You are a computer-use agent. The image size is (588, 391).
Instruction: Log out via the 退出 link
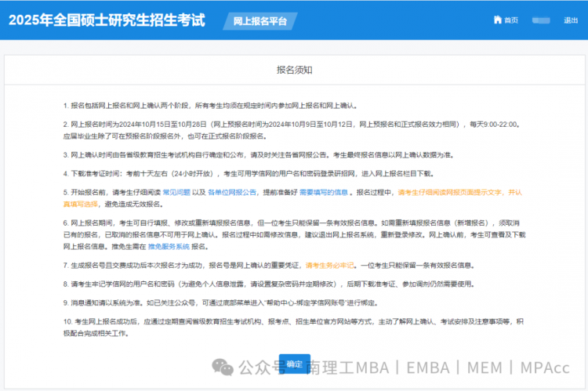(571, 20)
